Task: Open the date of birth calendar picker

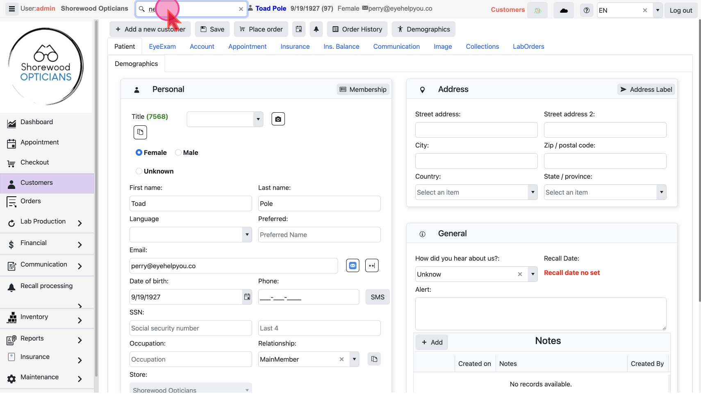Action: 247,297
